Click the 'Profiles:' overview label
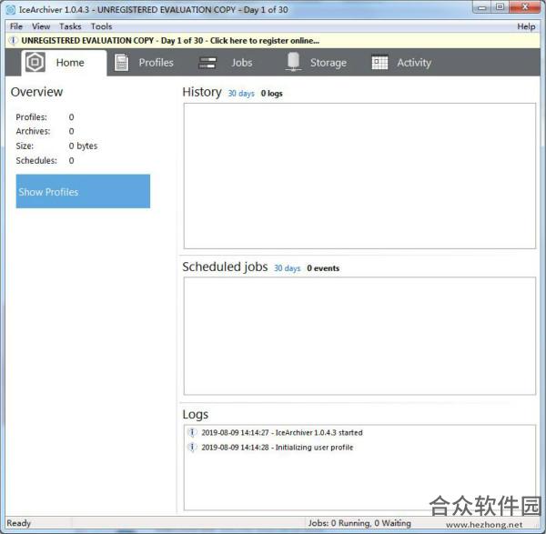This screenshot has height=534, width=546. 31,117
